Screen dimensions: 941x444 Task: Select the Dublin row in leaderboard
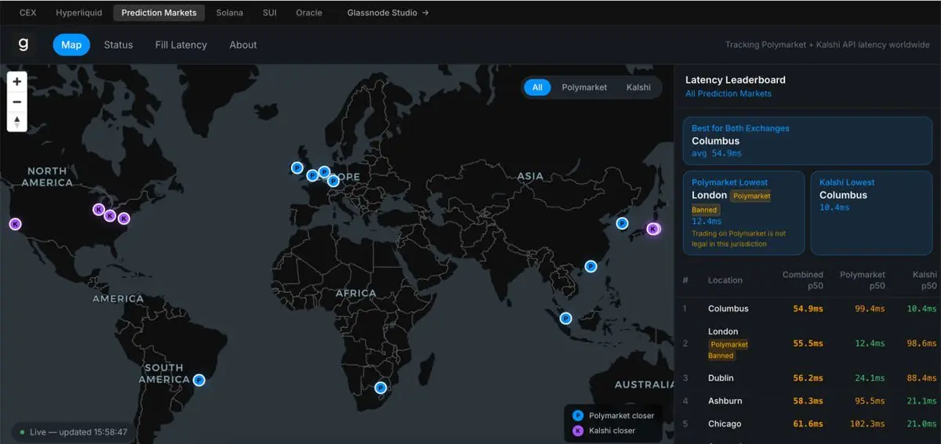pos(808,377)
